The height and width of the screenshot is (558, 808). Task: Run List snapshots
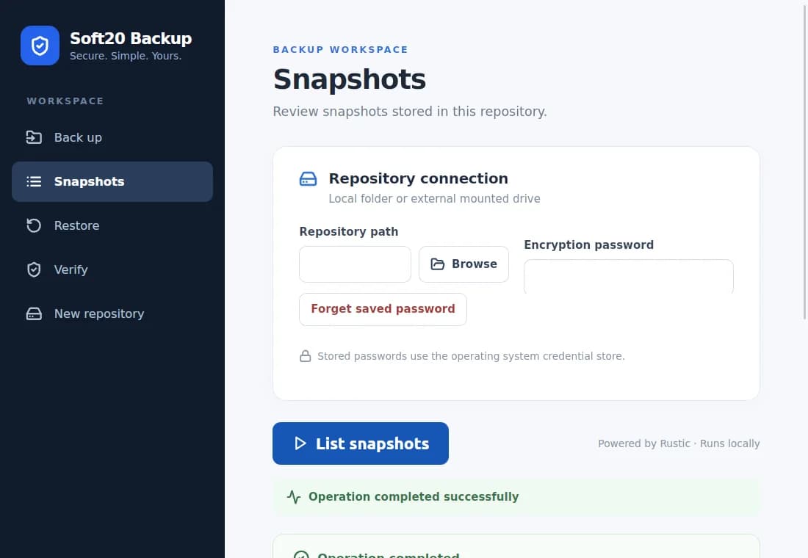pyautogui.click(x=361, y=443)
